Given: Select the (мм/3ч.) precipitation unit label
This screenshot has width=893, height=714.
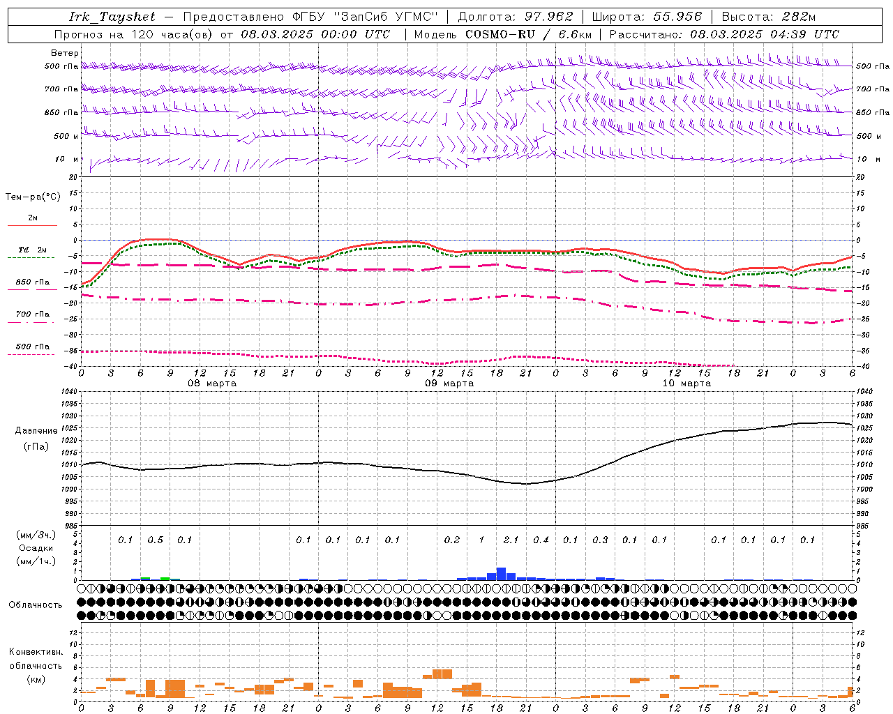Looking at the screenshot, I should 36,535.
